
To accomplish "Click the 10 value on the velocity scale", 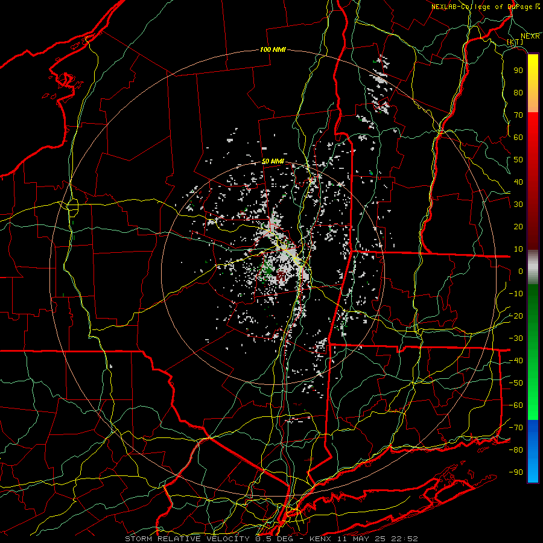I will [518, 249].
